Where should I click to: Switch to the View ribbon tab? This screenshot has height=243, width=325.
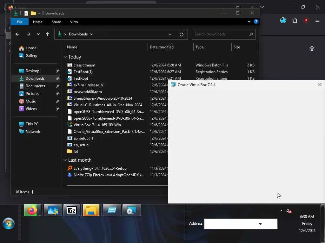74,22
